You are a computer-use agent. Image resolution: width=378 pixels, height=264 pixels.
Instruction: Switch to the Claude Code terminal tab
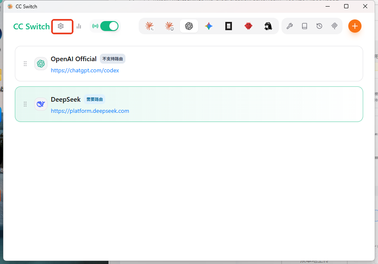point(149,26)
